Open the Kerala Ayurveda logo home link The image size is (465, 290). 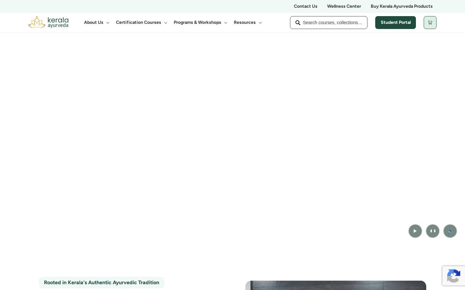coord(48,22)
